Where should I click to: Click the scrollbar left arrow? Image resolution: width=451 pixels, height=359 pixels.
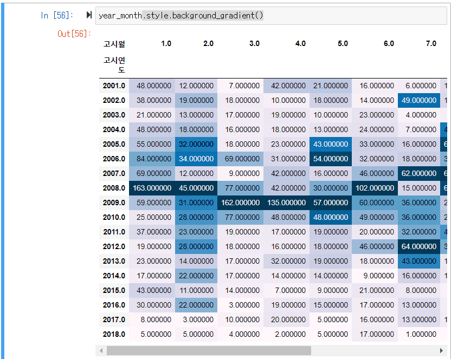tap(101, 350)
